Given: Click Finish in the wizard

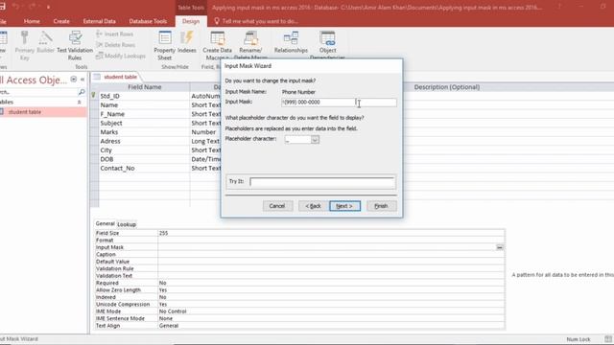Looking at the screenshot, I should click(382, 206).
